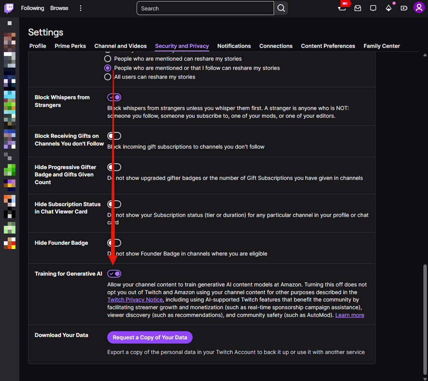428x381 pixels.
Task: Open the Get Bits diamond icon
Action: (388, 8)
